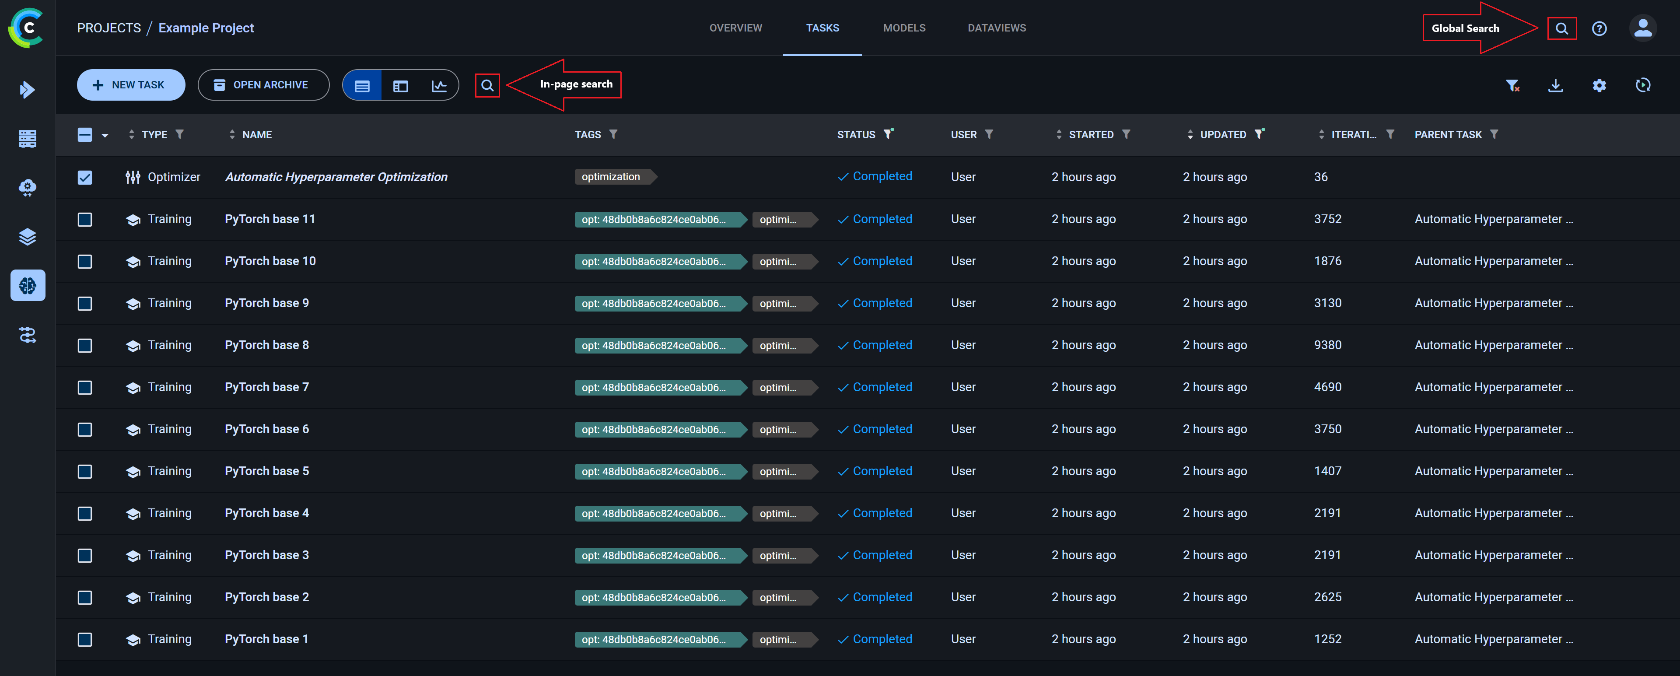Switch to the OVERVIEW tab
1680x676 pixels.
(x=735, y=28)
